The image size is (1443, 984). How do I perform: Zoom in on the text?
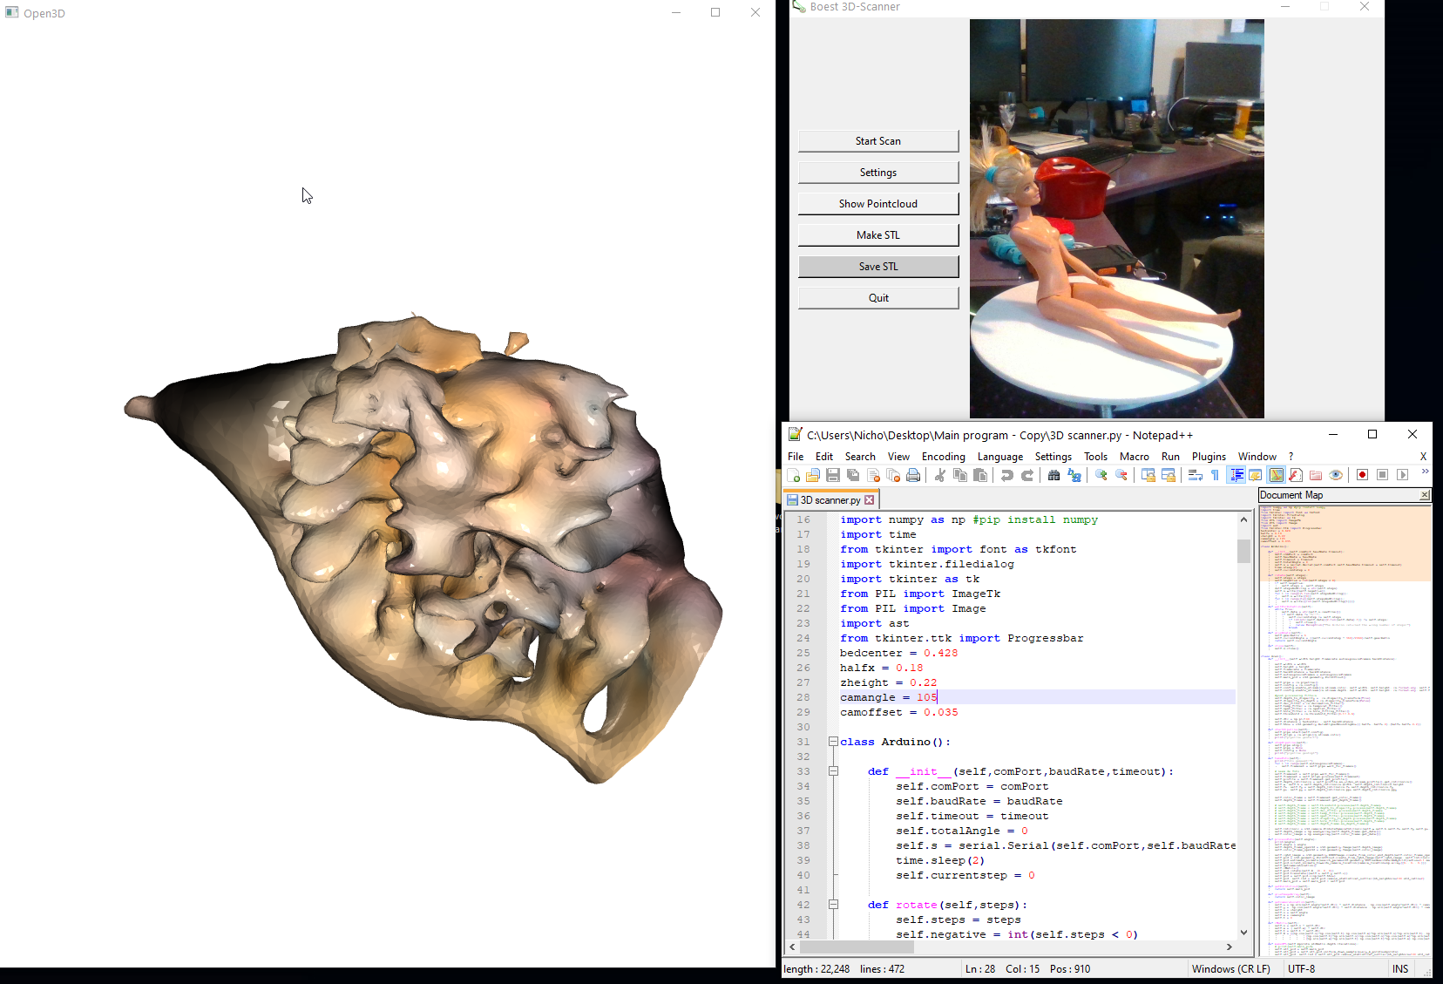click(1101, 475)
